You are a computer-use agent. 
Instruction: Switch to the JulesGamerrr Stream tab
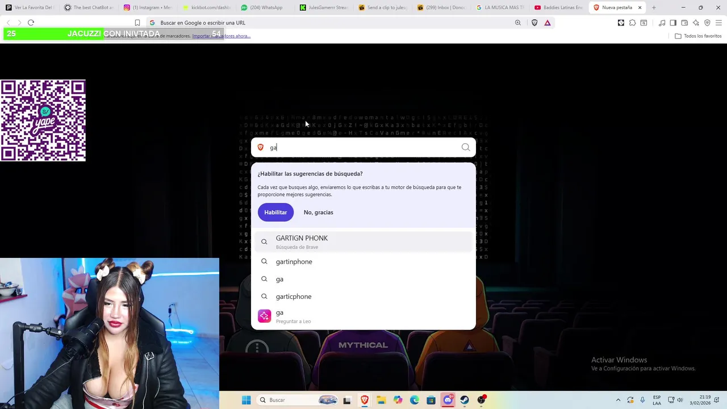coord(324,7)
